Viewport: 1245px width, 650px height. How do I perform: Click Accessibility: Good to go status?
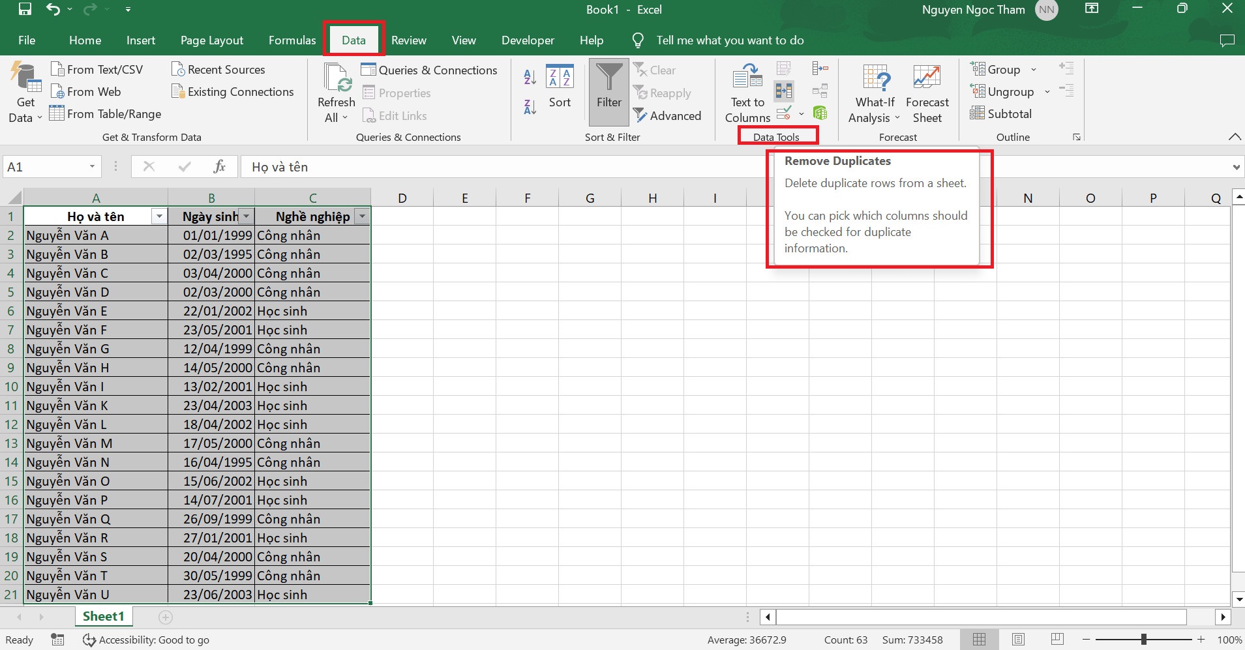146,640
